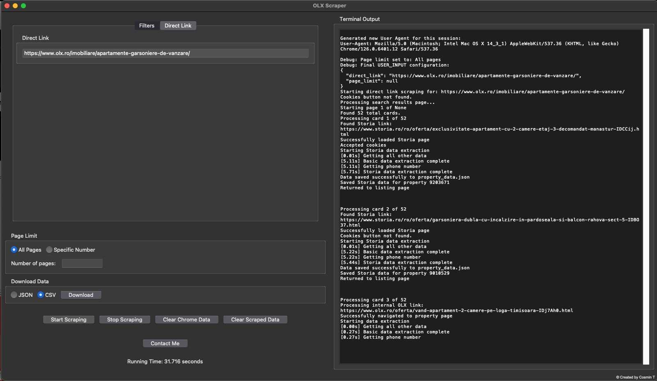Clear Scraped Data button
This screenshot has width=657, height=381.
[255, 319]
